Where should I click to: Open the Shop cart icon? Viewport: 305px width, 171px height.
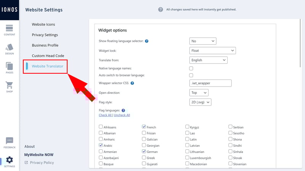[x=9, y=85]
